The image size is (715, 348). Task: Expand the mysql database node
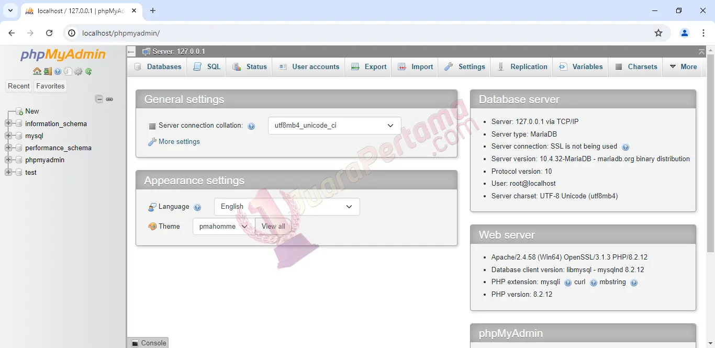(x=7, y=136)
